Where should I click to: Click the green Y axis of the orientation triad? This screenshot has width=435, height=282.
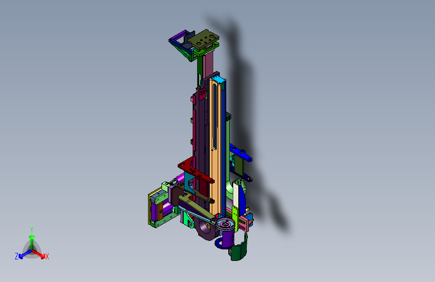tap(32, 242)
